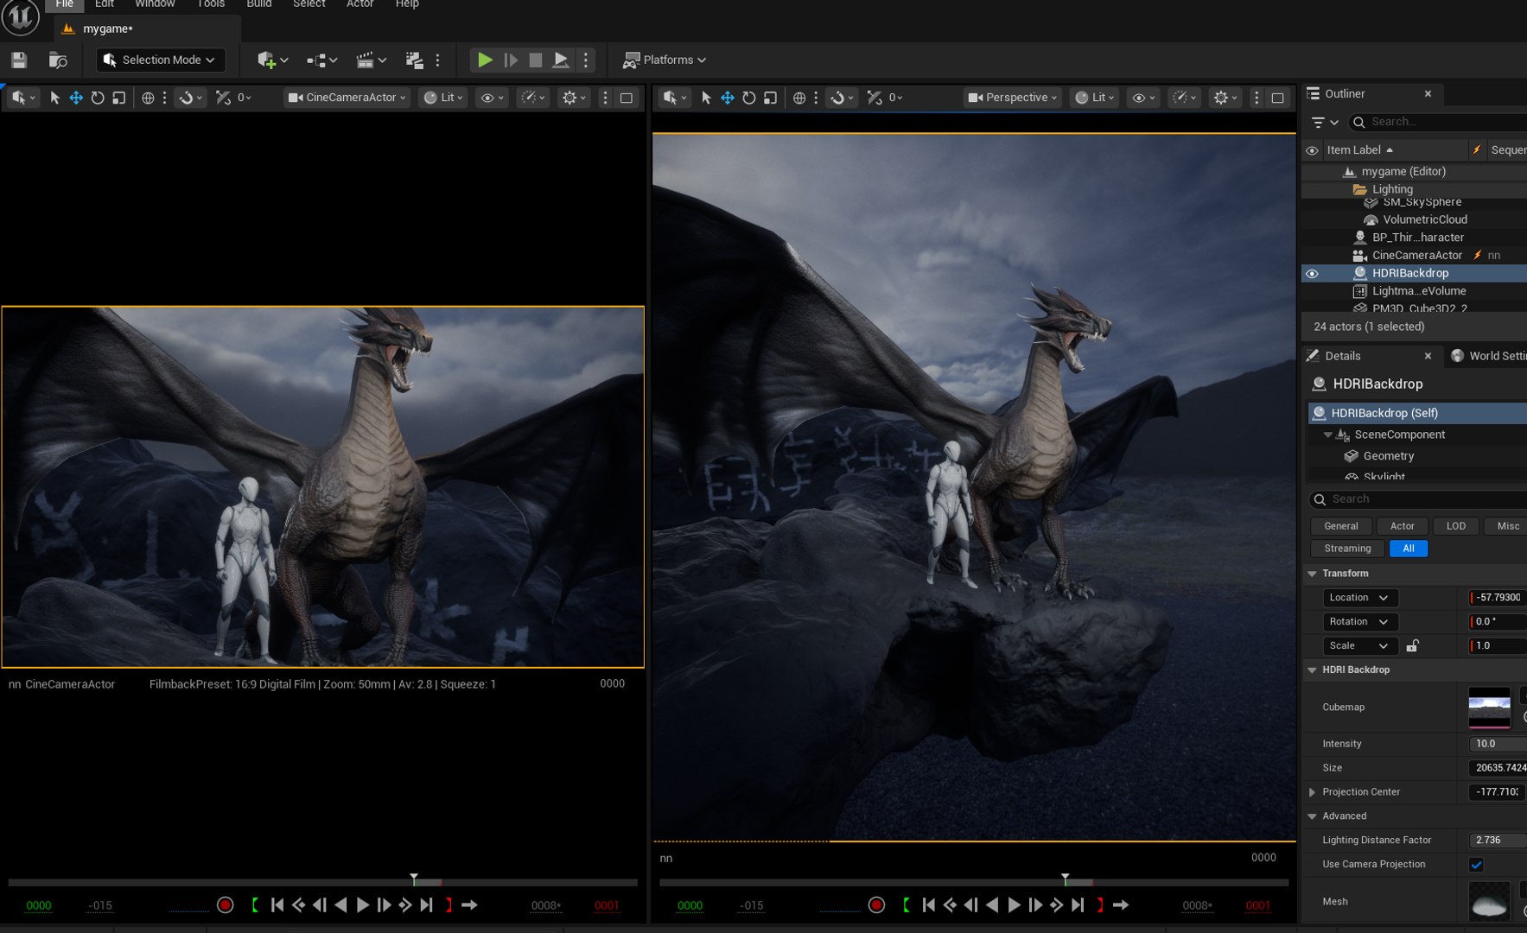Click the Stop simulation button in main toolbar
The height and width of the screenshot is (933, 1527).
click(536, 60)
